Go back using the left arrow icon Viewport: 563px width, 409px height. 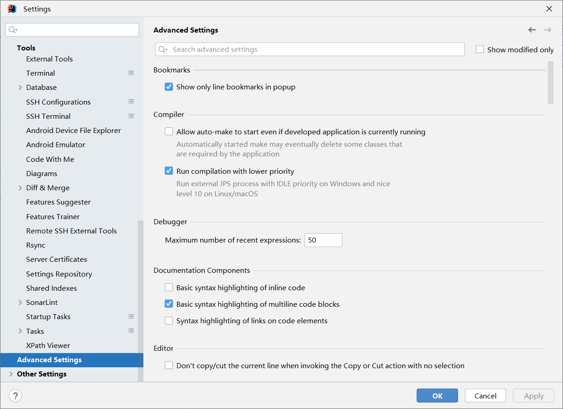click(x=532, y=30)
